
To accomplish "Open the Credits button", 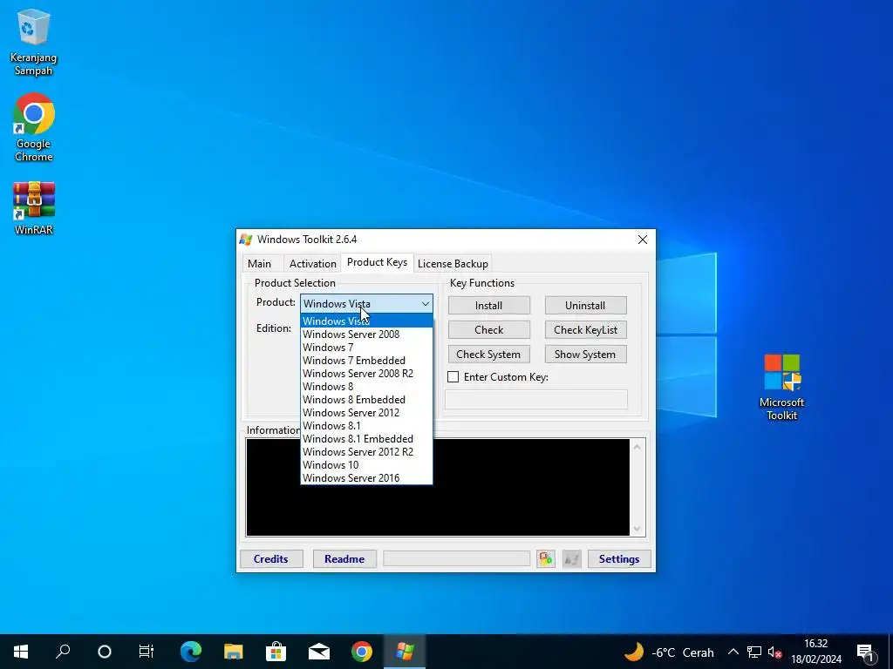I will tap(271, 558).
